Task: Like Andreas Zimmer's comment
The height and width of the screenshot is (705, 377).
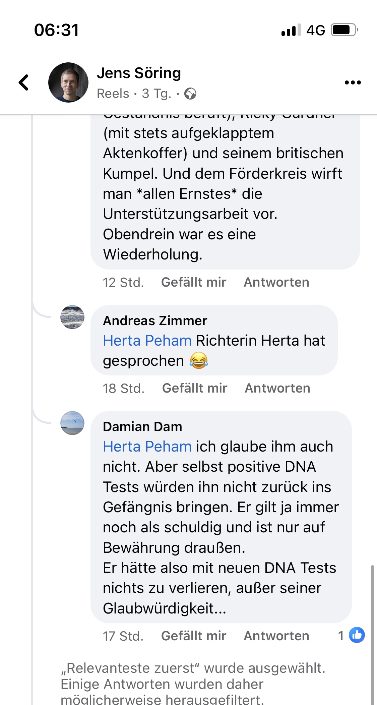Action: click(195, 388)
